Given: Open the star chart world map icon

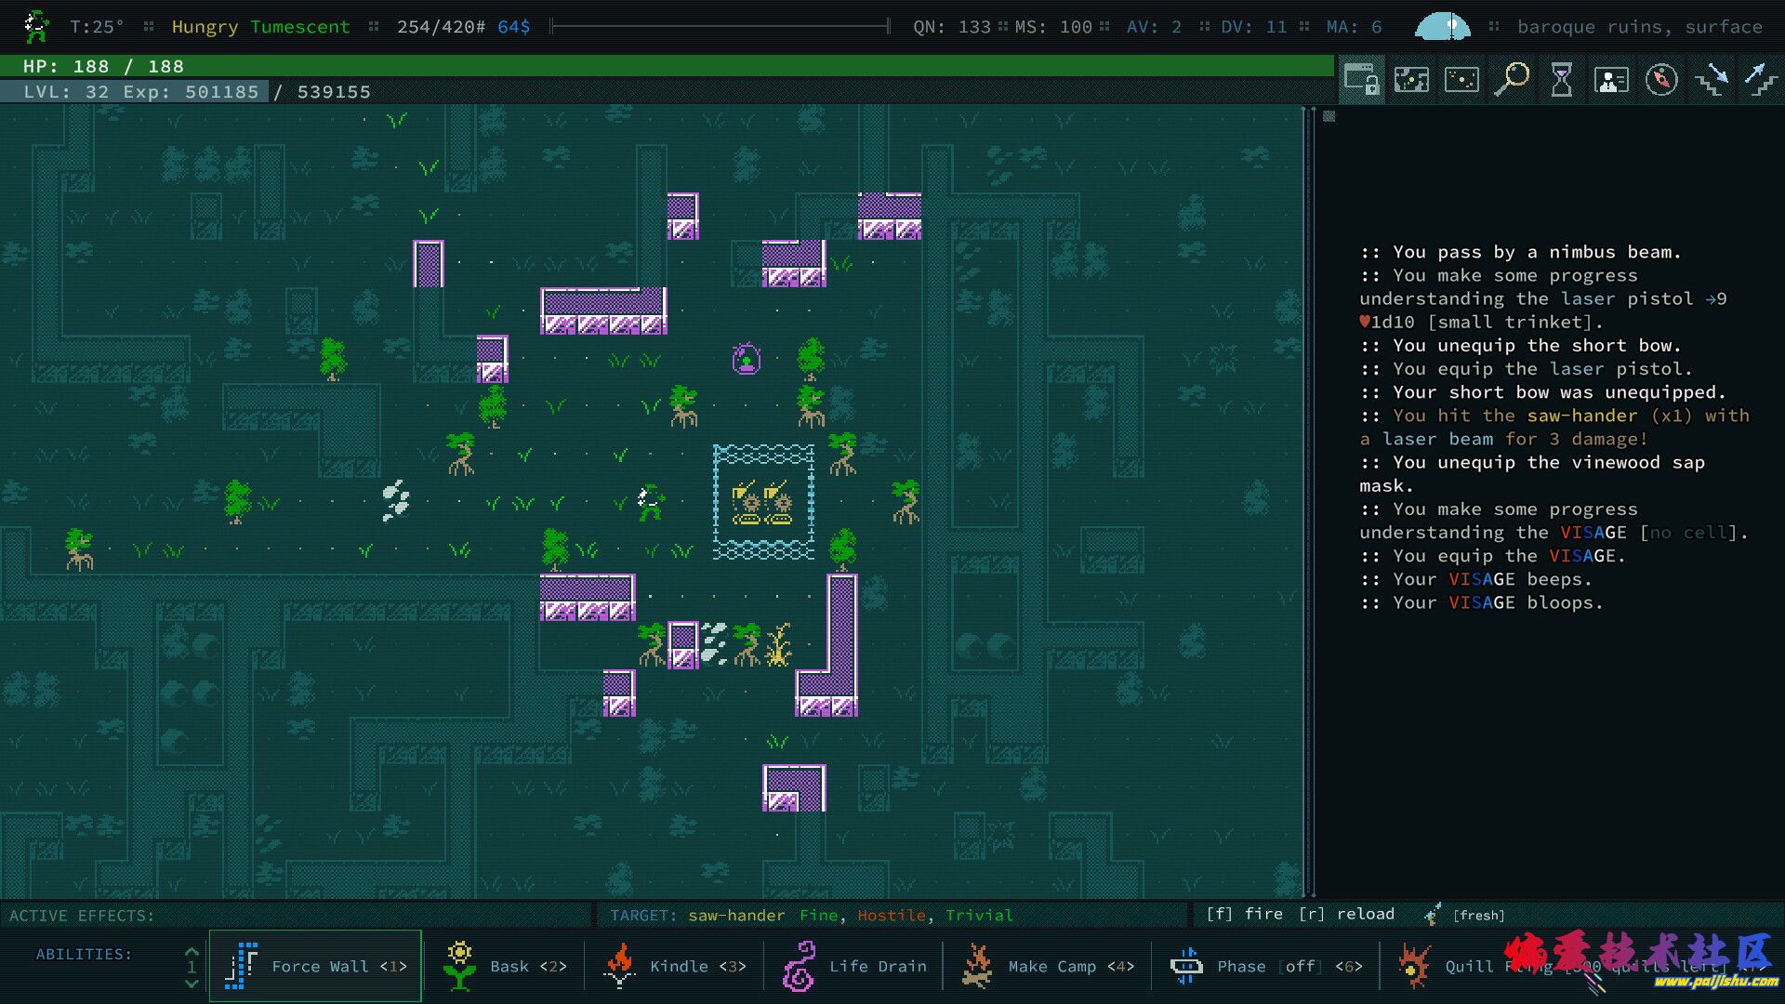Looking at the screenshot, I should click(x=1461, y=80).
